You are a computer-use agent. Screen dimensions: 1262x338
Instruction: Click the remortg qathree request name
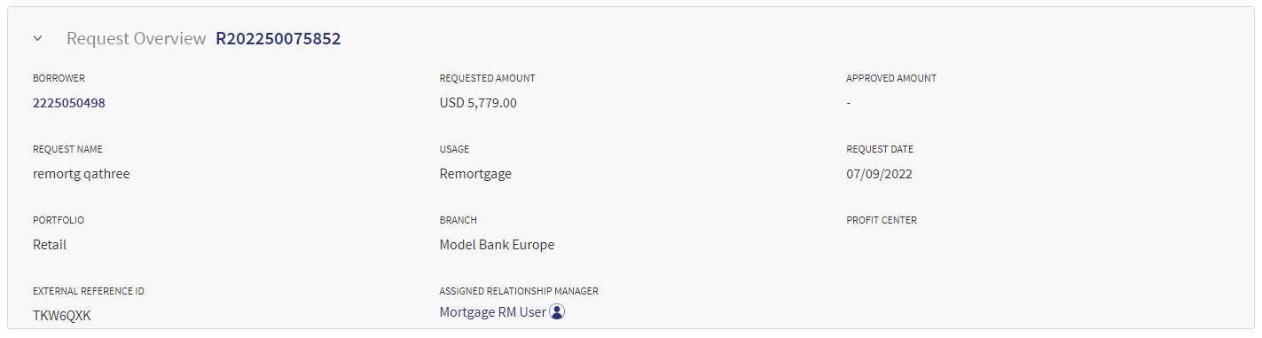(82, 174)
